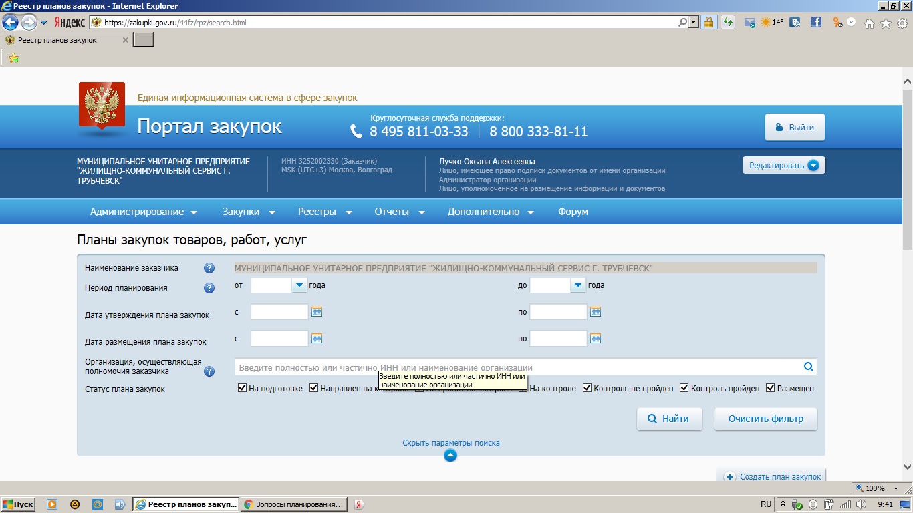
Task: Uncheck the На подготовке status checkbox
Action: pos(243,388)
